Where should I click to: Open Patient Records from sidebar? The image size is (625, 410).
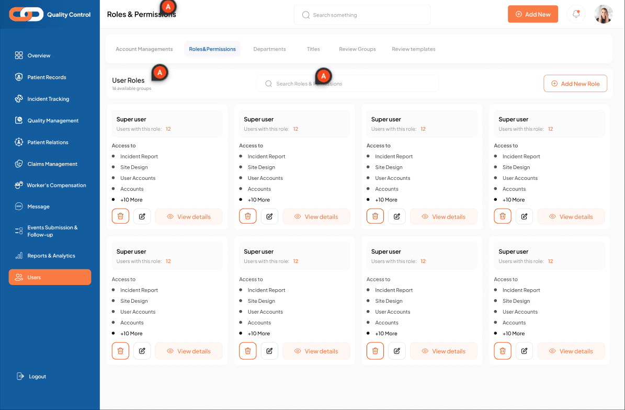[47, 77]
